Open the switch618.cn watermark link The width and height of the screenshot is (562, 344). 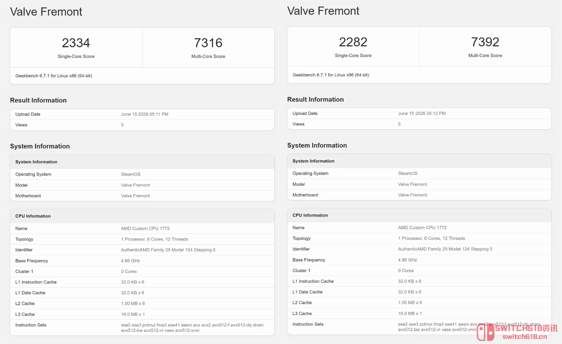click(x=525, y=337)
